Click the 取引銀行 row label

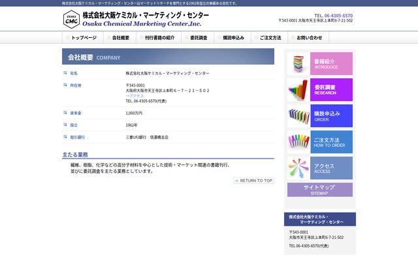[x=77, y=138]
